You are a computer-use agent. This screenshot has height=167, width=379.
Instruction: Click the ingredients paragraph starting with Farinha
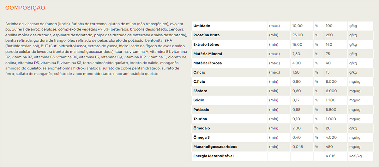[95, 49]
